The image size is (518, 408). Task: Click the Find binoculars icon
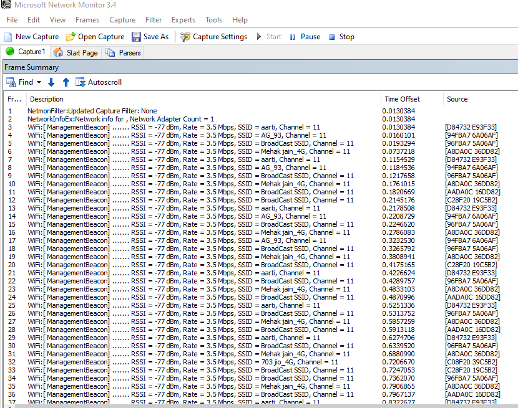(x=11, y=82)
